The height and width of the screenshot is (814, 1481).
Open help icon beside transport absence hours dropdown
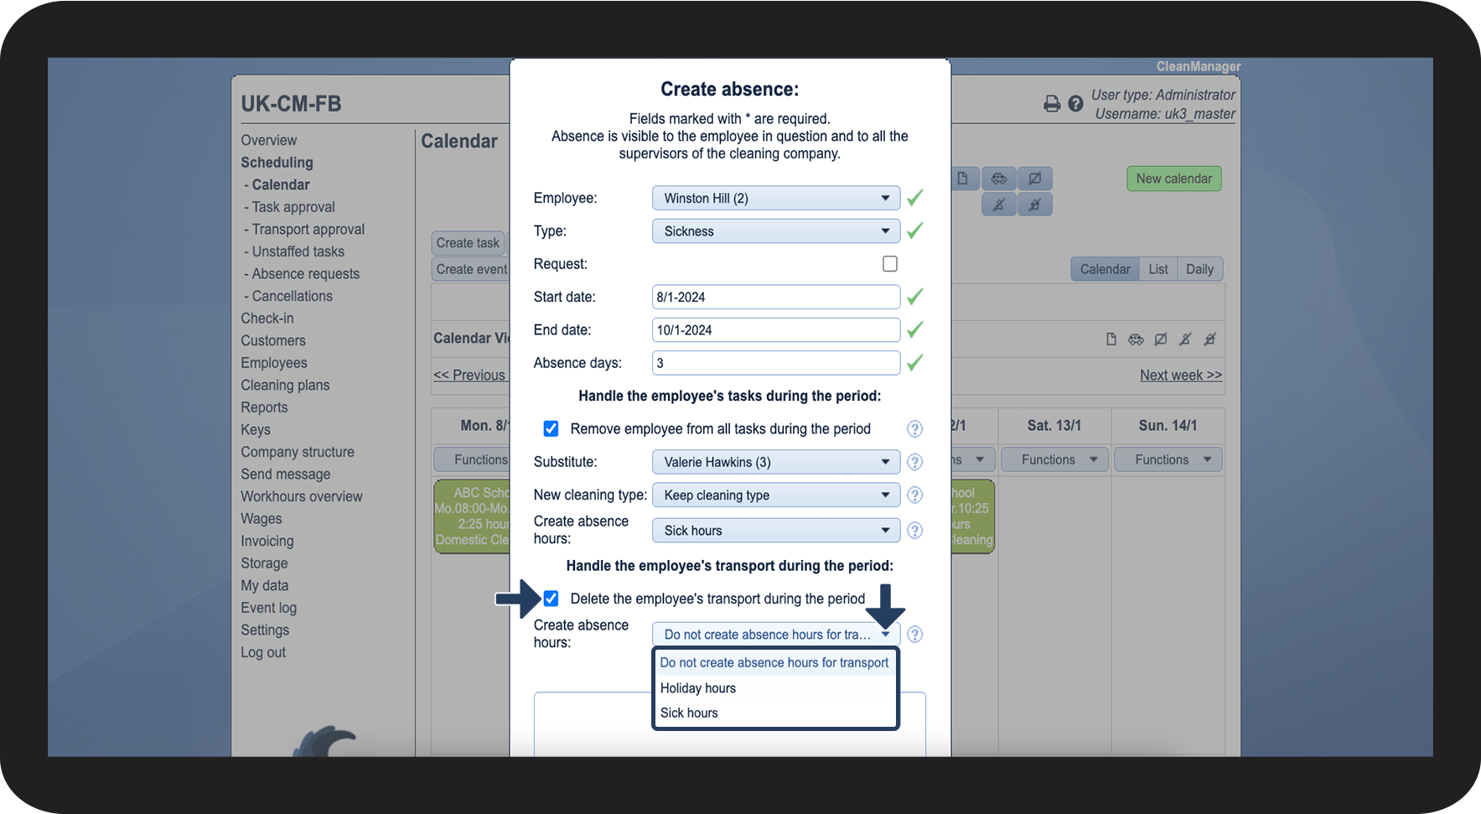(x=915, y=635)
